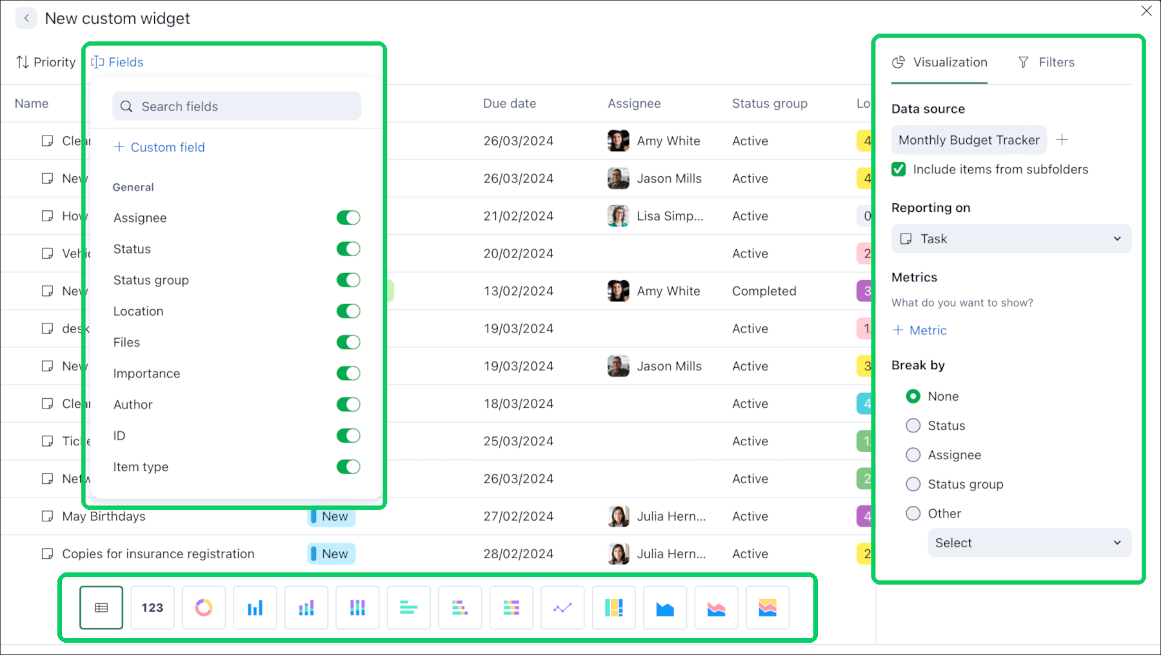Select the None break-by option

pyautogui.click(x=913, y=396)
